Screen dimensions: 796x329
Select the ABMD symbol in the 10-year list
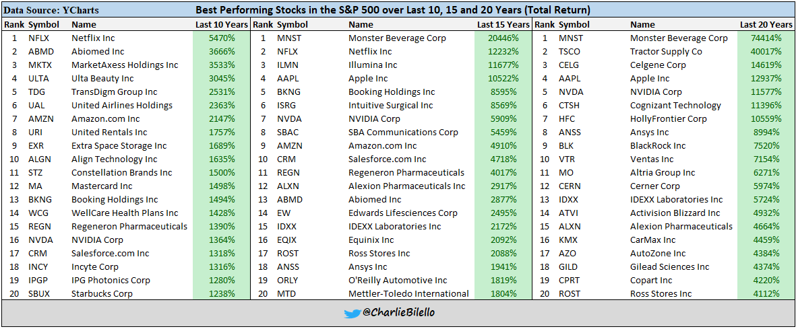coord(41,52)
